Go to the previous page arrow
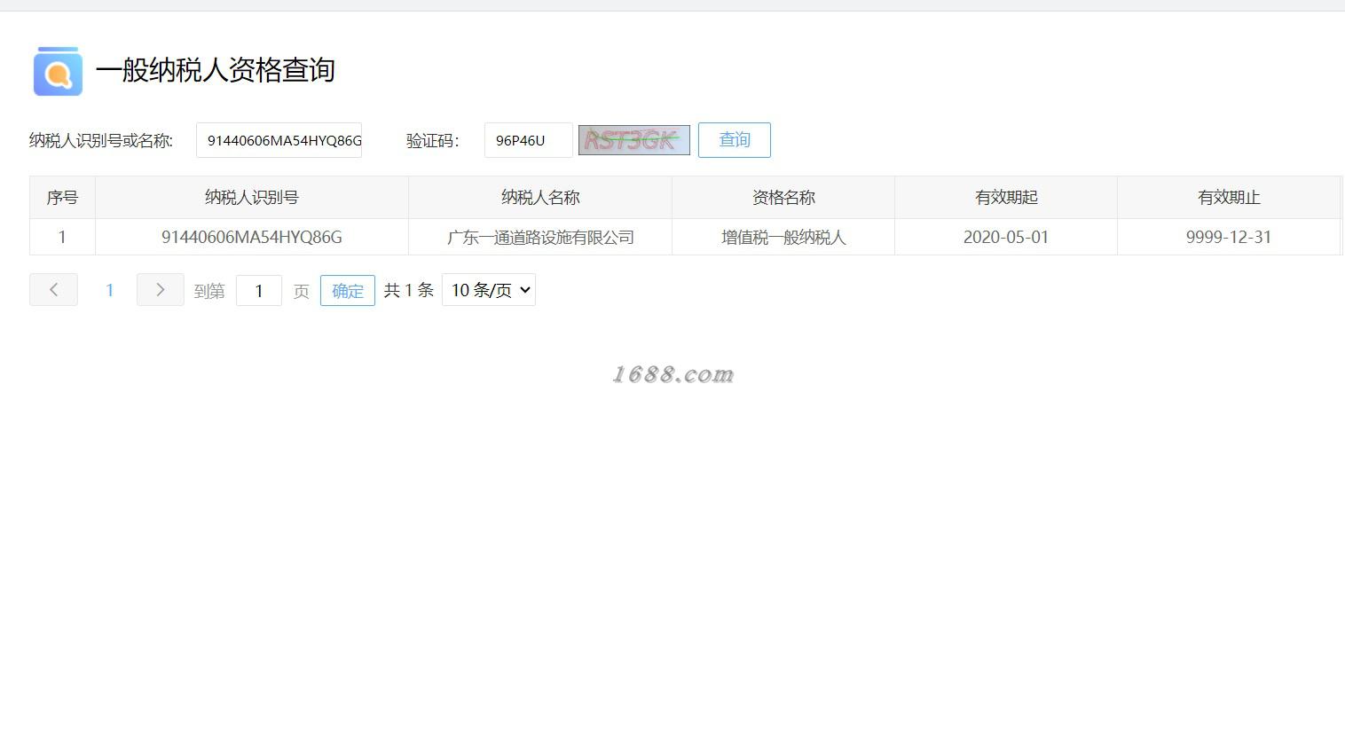 click(x=53, y=290)
